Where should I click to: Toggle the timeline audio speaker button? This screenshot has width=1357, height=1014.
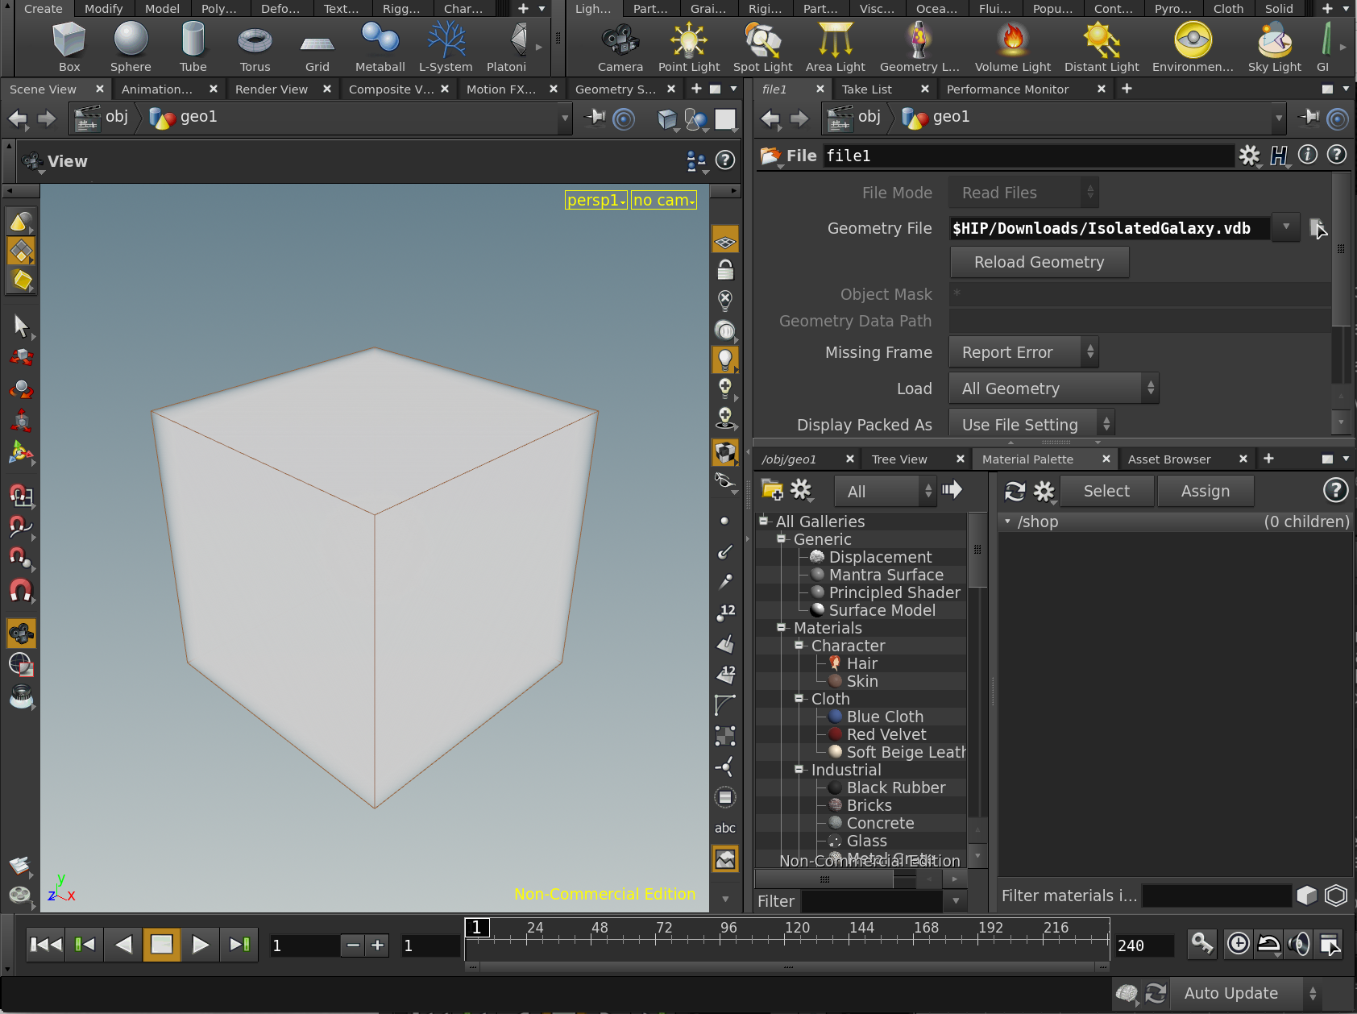[1298, 943]
